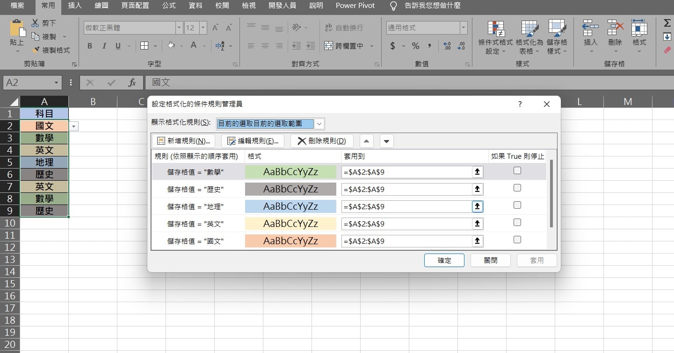Click the 編輯規則 Edit Rule button

coord(253,141)
